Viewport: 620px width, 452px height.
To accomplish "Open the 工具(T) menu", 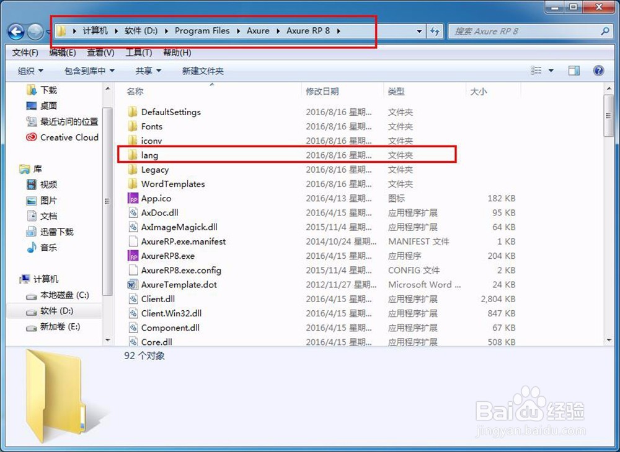I will [x=139, y=53].
